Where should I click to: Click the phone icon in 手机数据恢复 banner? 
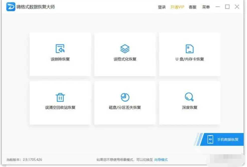click(210, 139)
